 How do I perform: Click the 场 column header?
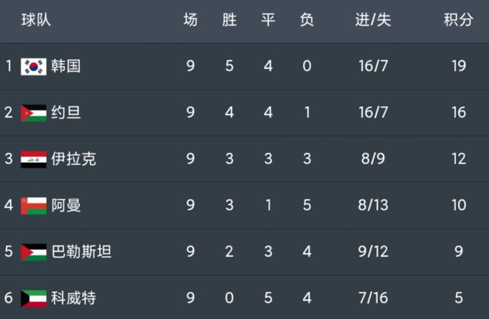click(190, 21)
